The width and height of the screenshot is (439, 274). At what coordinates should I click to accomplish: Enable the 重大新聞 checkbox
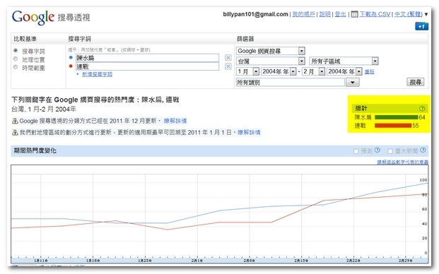[x=390, y=151]
